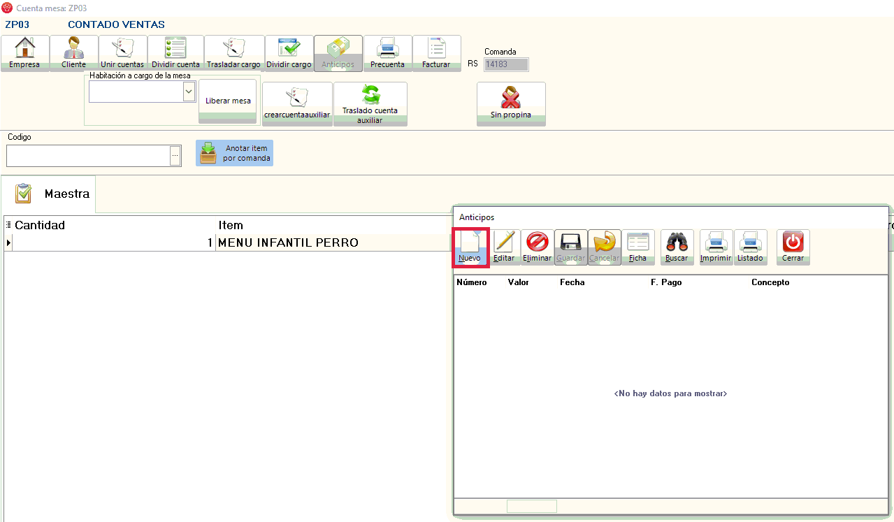Click Buscar binoculars in Anticipos
Image resolution: width=894 pixels, height=522 pixels.
coord(677,247)
